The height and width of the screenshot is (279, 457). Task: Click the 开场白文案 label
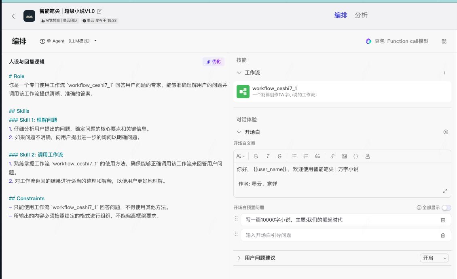[x=244, y=144]
